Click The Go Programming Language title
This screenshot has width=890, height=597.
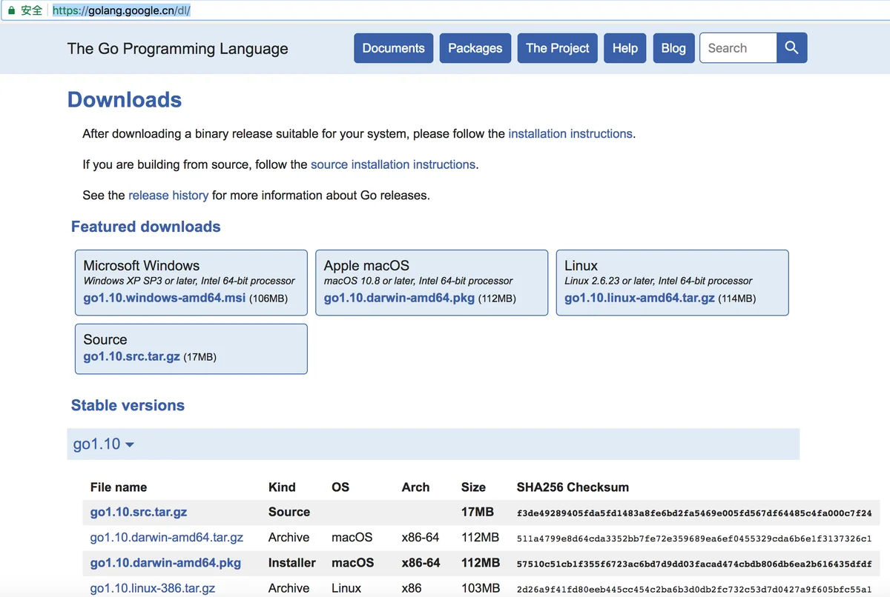[177, 49]
